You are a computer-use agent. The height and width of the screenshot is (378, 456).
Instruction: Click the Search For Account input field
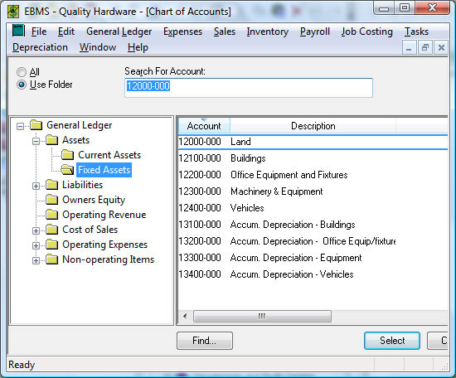point(249,88)
